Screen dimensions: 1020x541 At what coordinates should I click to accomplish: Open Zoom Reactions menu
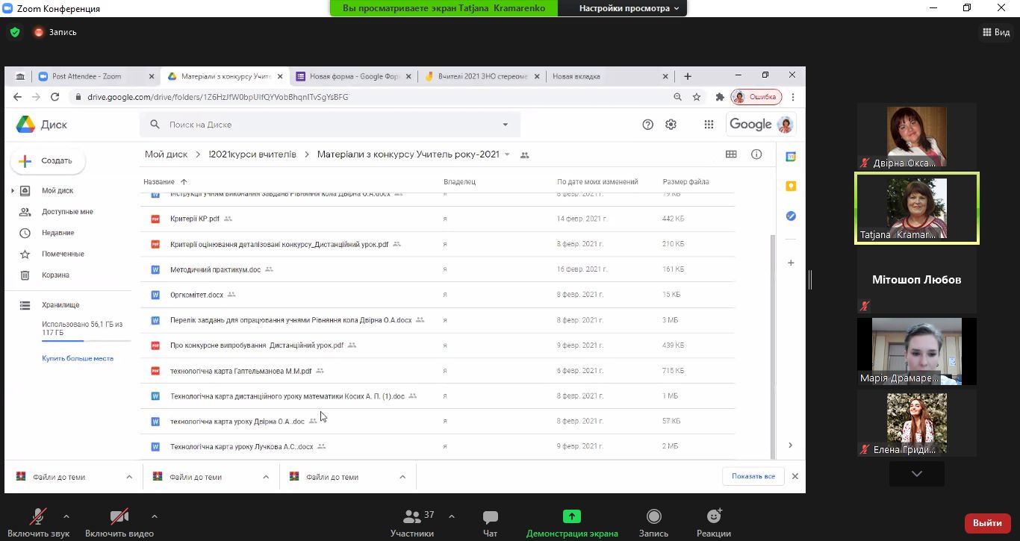pos(713,522)
